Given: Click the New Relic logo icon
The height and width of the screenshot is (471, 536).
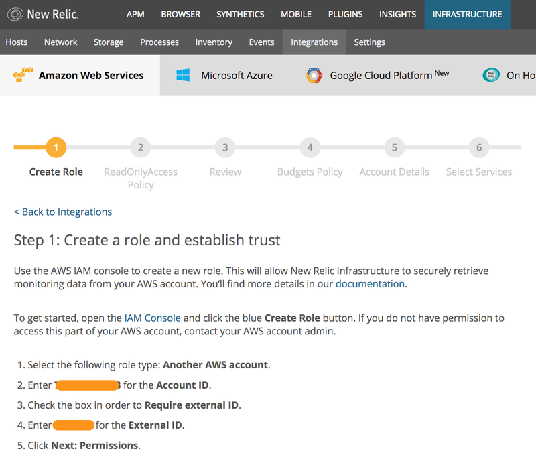Looking at the screenshot, I should click(x=15, y=14).
